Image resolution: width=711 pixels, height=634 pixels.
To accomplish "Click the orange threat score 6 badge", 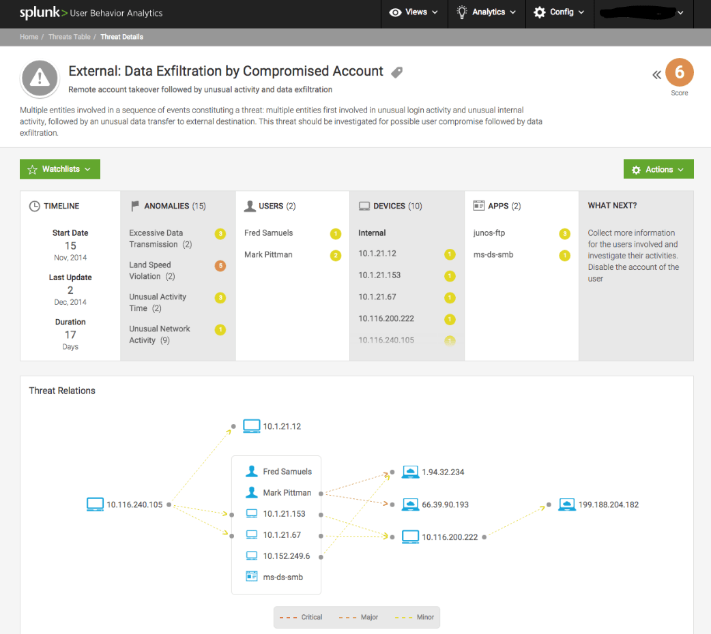I will pos(679,72).
